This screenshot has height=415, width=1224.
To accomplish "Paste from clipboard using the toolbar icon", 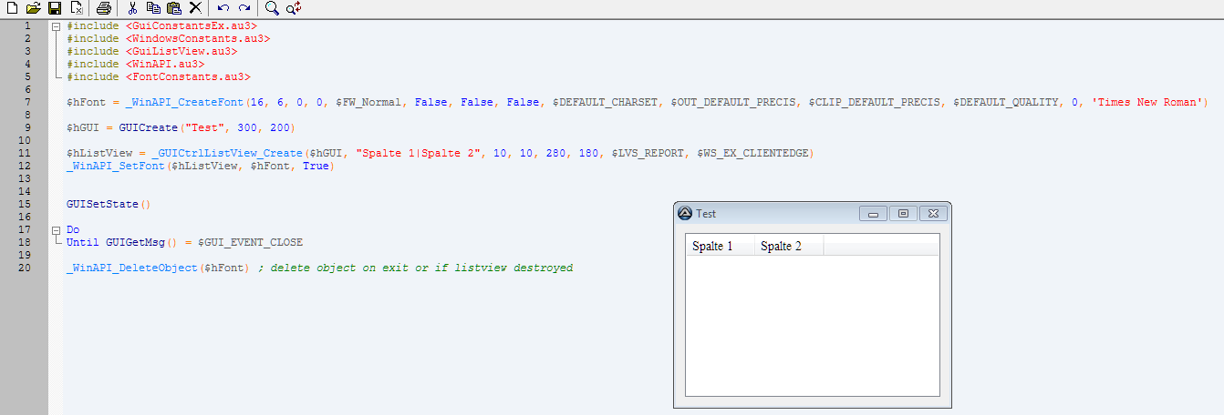I will pos(174,8).
